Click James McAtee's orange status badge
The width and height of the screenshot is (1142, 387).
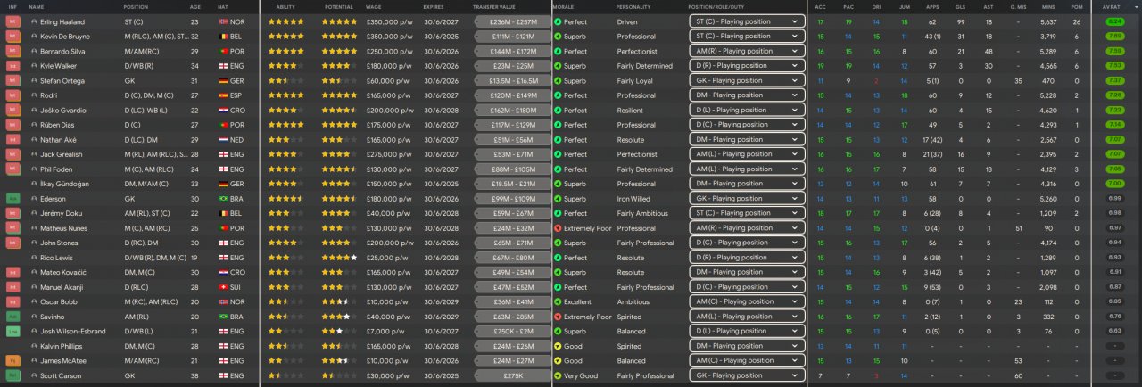click(13, 361)
